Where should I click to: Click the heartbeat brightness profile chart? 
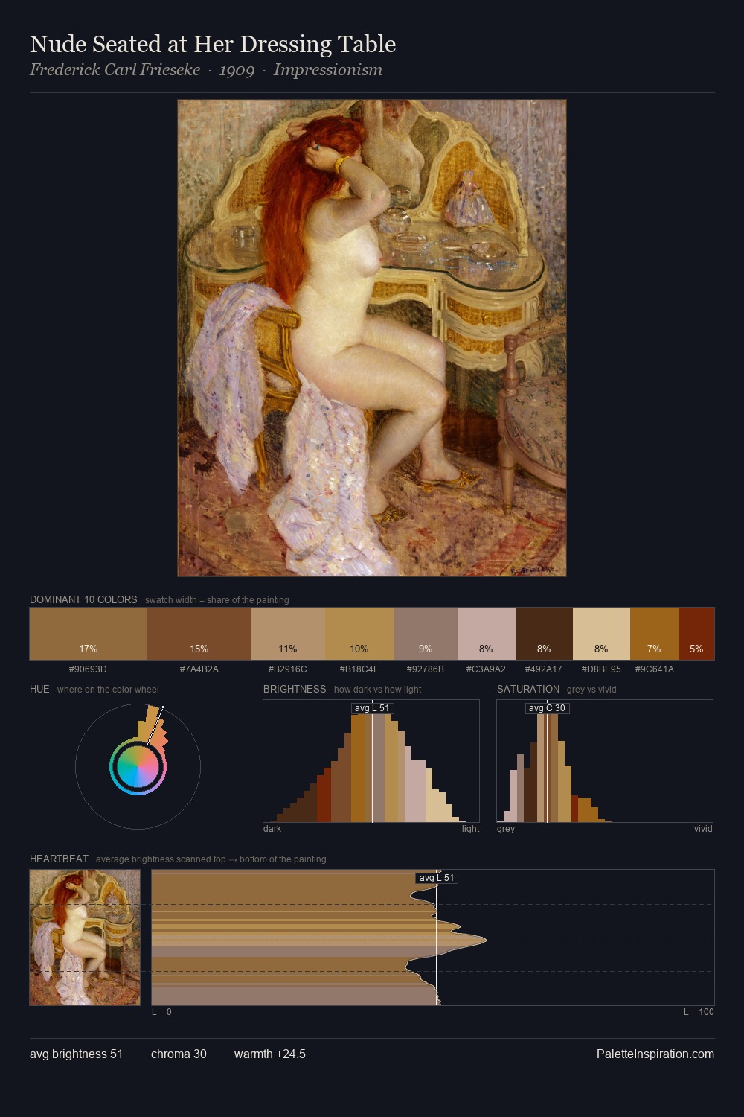point(433,938)
